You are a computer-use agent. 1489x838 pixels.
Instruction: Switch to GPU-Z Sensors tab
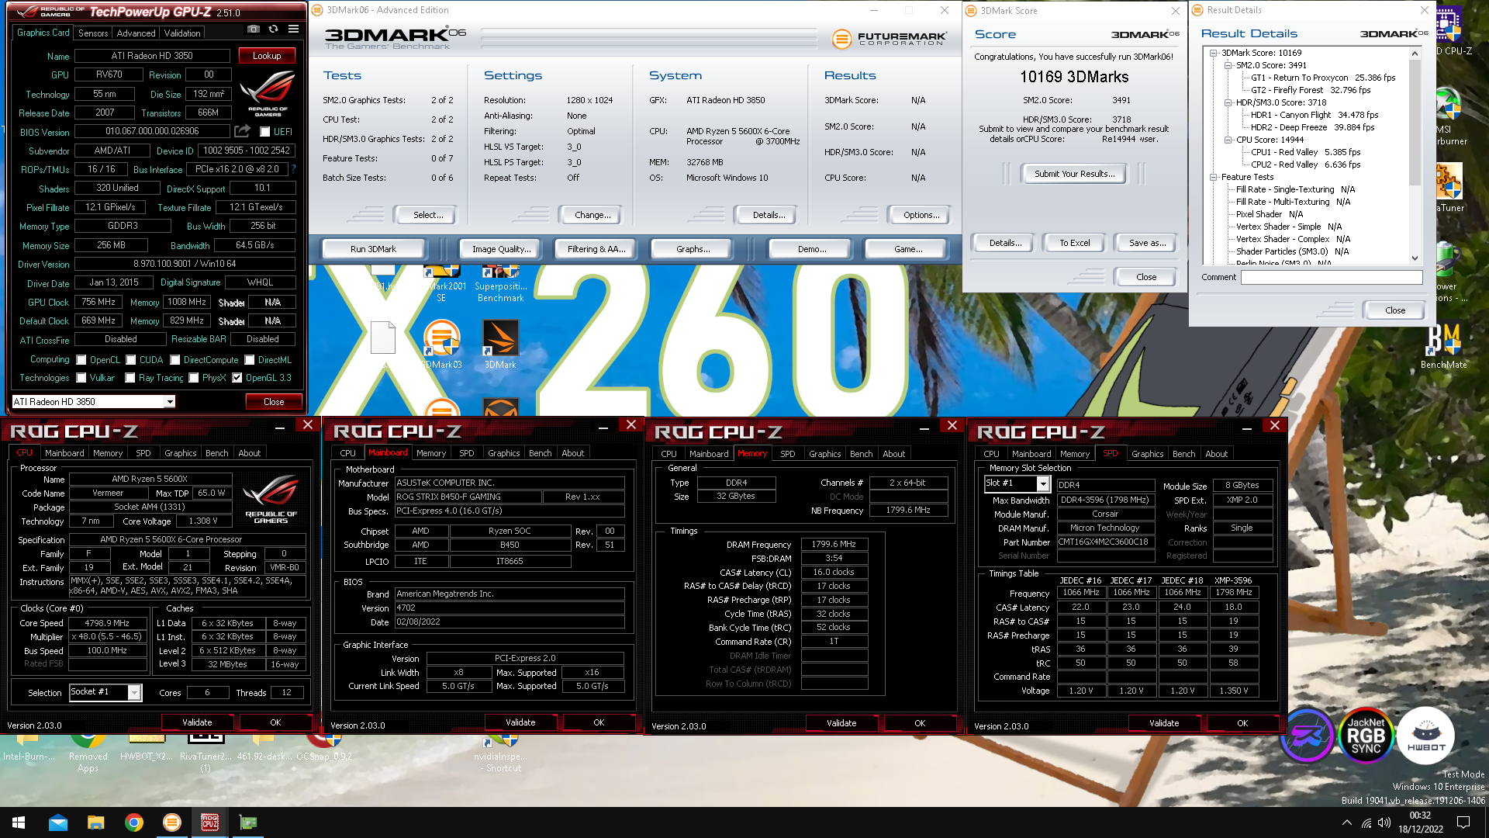93,33
